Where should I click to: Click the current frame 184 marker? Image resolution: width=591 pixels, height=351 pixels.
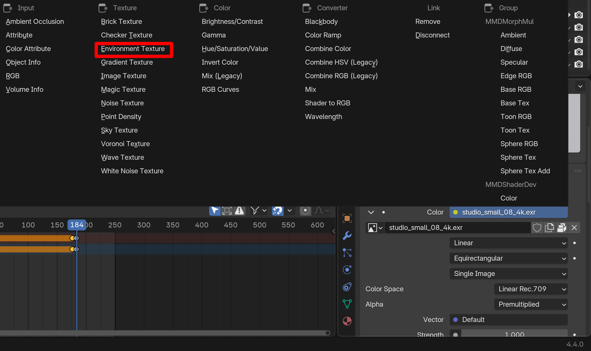pos(77,225)
